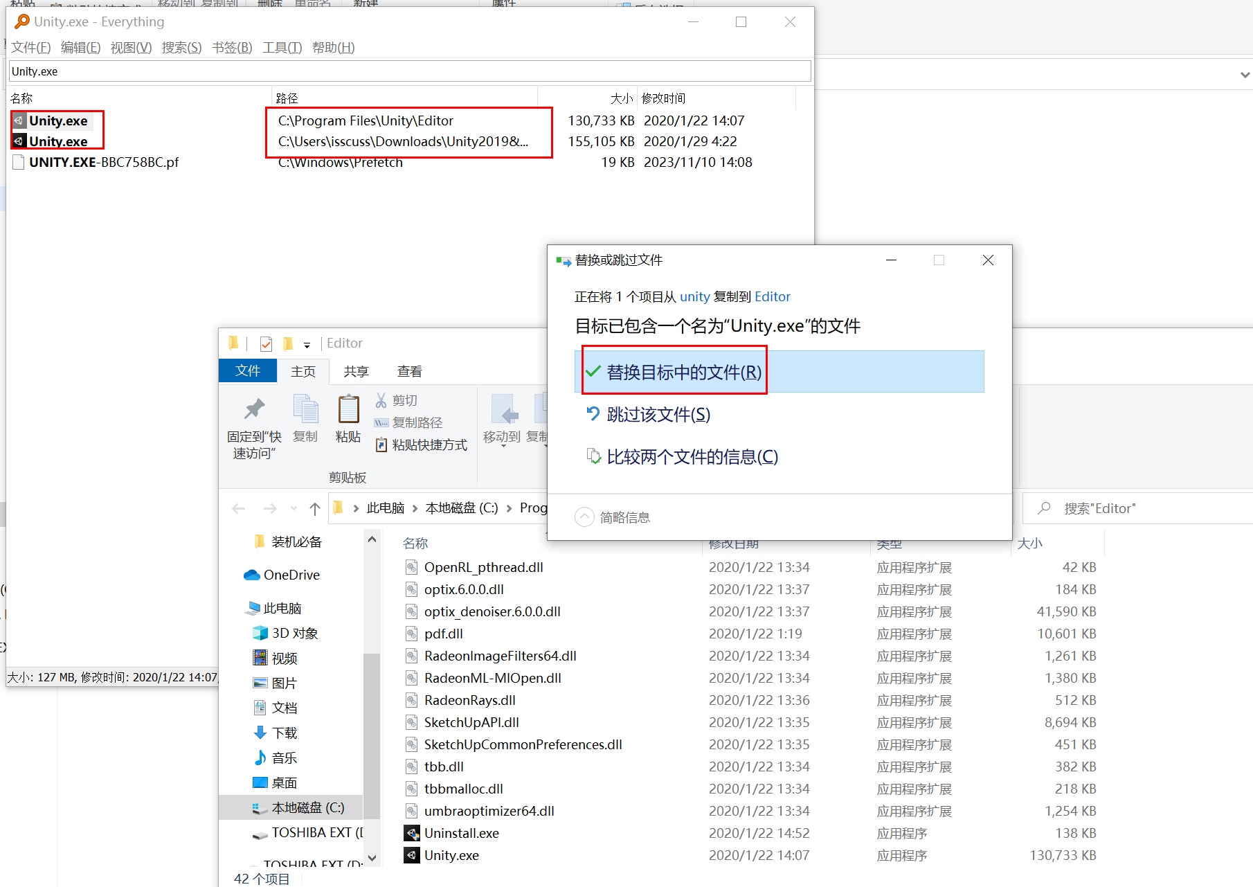Choose Skip this file option
Viewport: 1253px width, 887px height.
[x=779, y=414]
